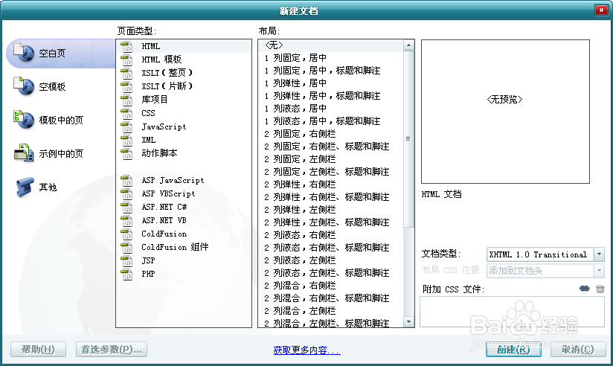This screenshot has width=613, height=366.
Task: Click the XSLT（整页）file icon
Action: (126, 73)
